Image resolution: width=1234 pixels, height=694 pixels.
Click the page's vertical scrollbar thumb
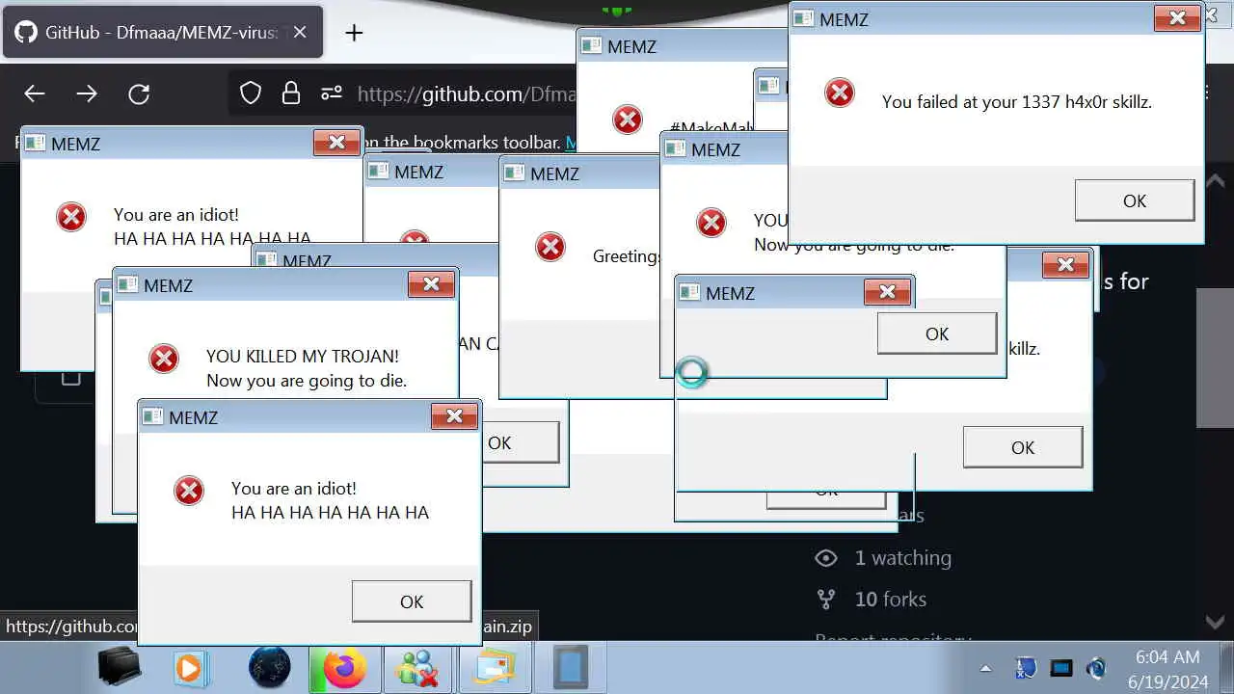(1215, 357)
